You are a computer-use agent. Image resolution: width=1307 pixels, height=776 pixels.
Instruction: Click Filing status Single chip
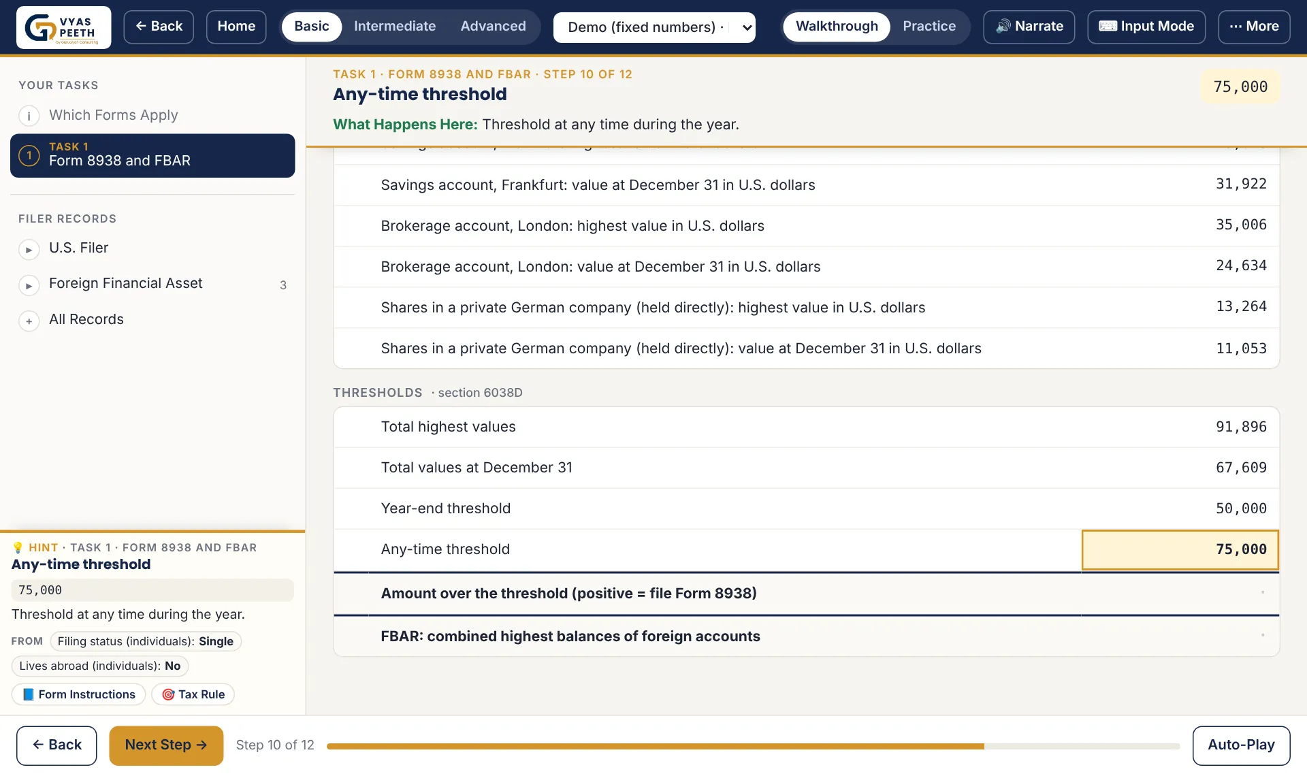click(146, 641)
